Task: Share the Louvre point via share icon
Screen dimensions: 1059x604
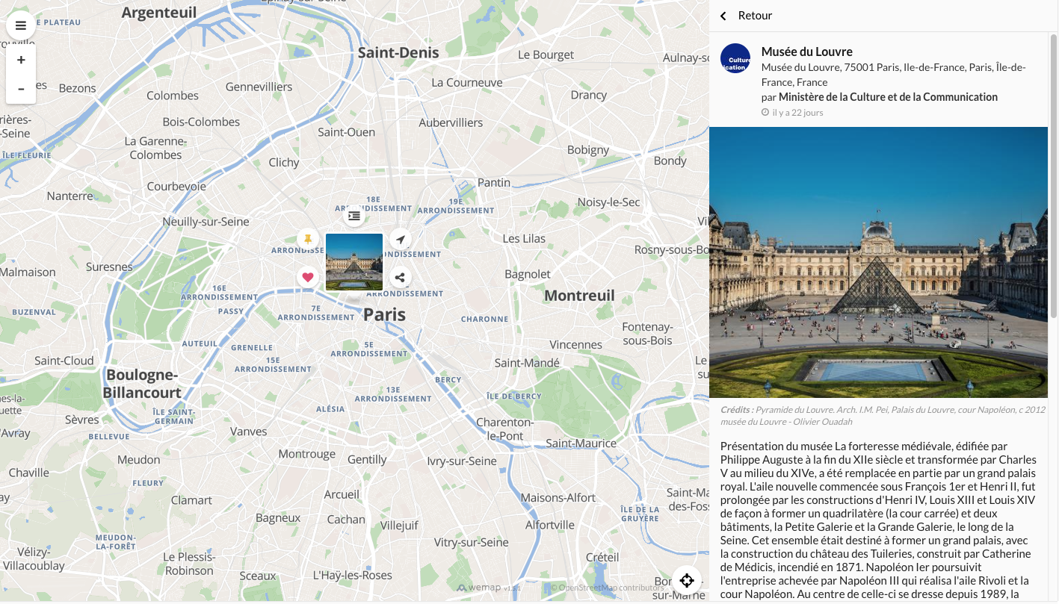Action: pos(401,278)
